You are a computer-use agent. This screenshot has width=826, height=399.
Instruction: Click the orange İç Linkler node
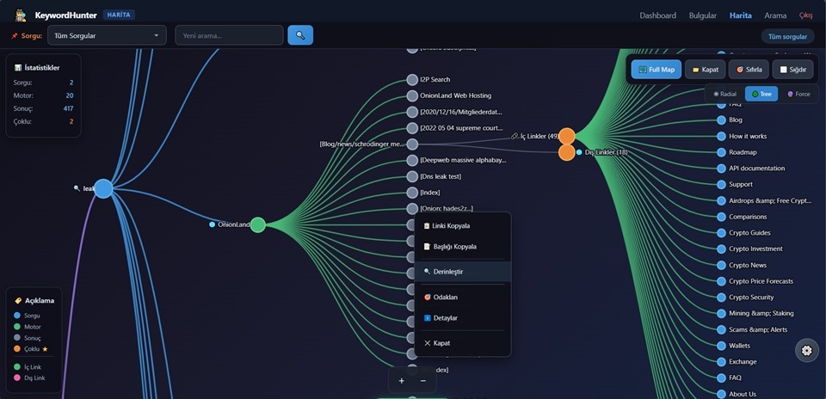point(567,137)
